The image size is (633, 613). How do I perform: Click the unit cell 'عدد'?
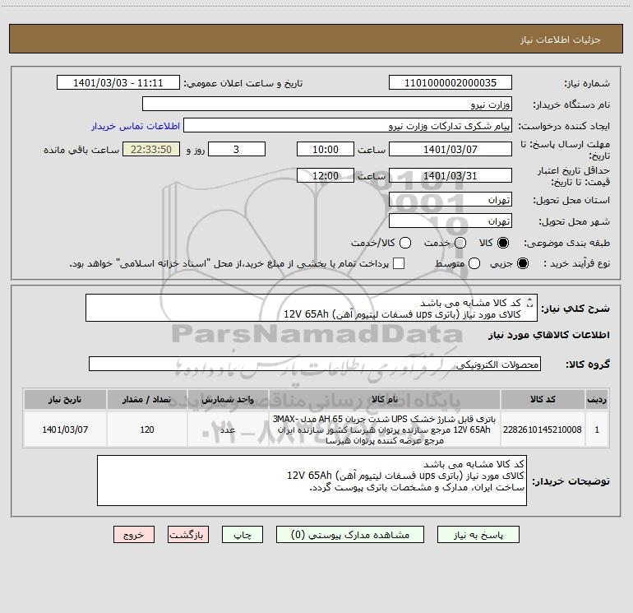point(228,430)
